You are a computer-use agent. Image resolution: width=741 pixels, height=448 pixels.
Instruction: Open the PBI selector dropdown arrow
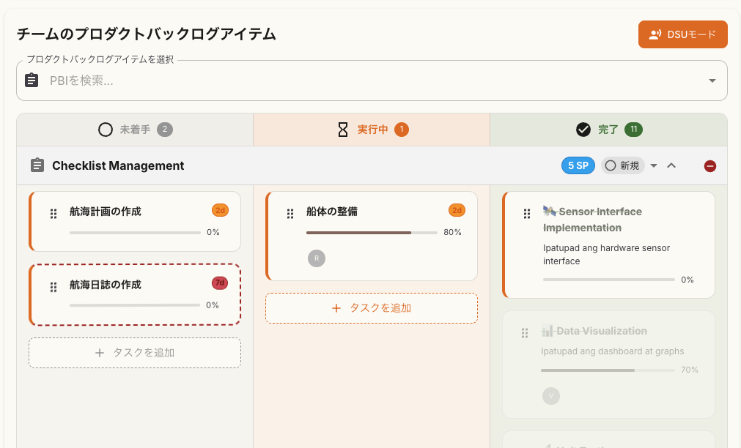pos(710,81)
